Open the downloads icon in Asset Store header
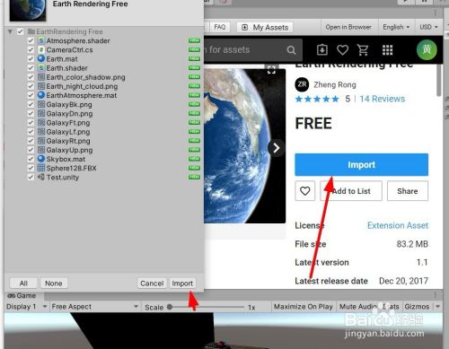This screenshot has height=349, width=449. 322,49
